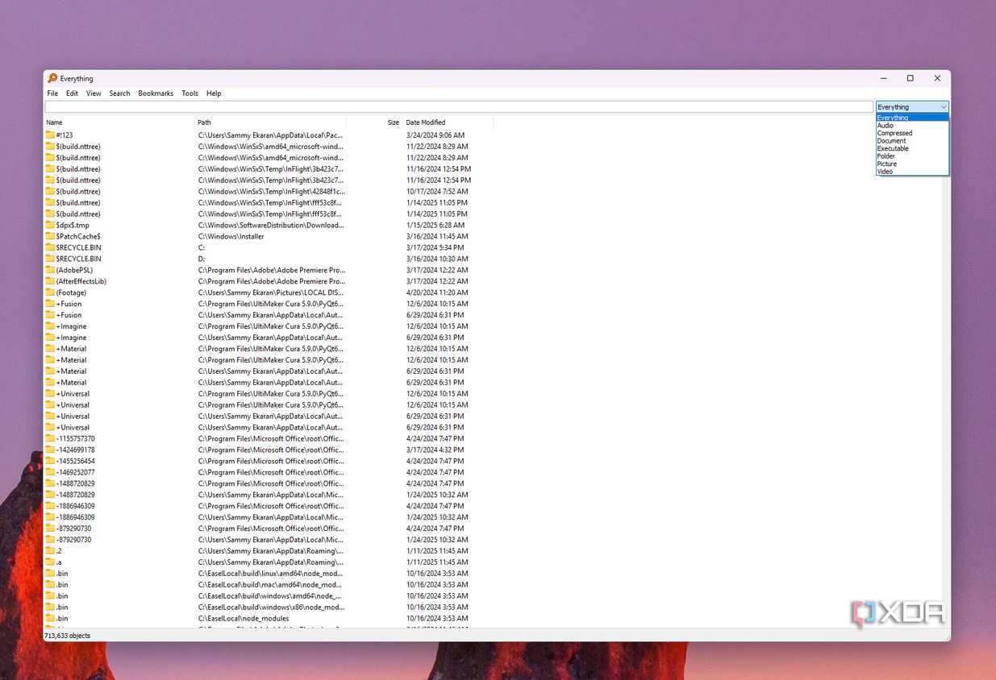Click the folder icon beside (AfterEffectsLib)
The image size is (996, 680).
(50, 281)
